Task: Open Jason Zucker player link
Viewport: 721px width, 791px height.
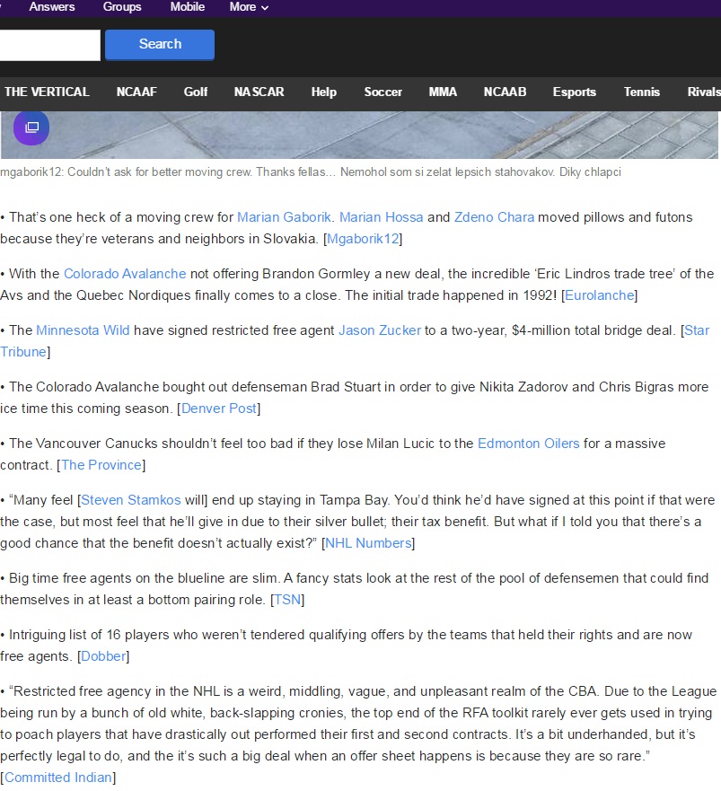Action: 380,330
